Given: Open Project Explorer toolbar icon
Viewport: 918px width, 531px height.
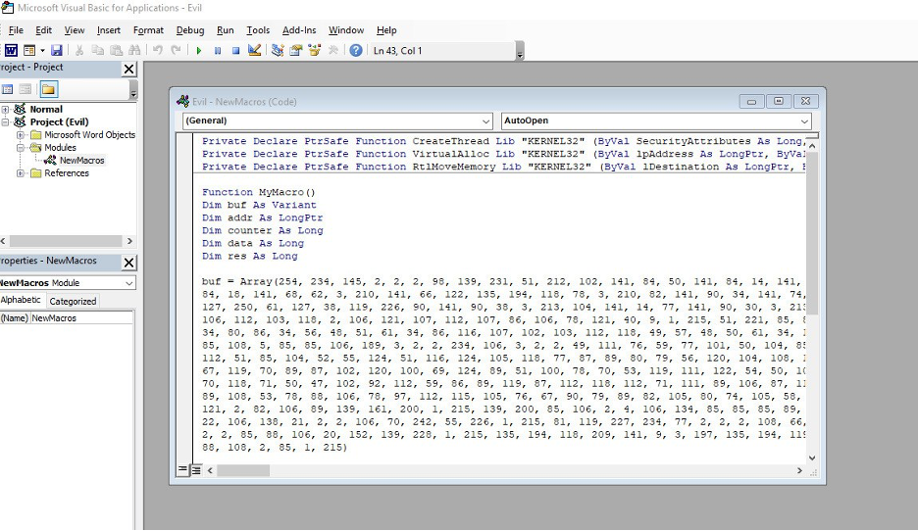Looking at the screenshot, I should pyautogui.click(x=278, y=50).
